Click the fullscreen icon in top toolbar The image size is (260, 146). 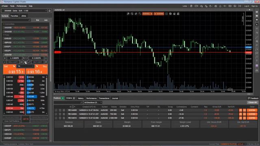(x=240, y=6)
